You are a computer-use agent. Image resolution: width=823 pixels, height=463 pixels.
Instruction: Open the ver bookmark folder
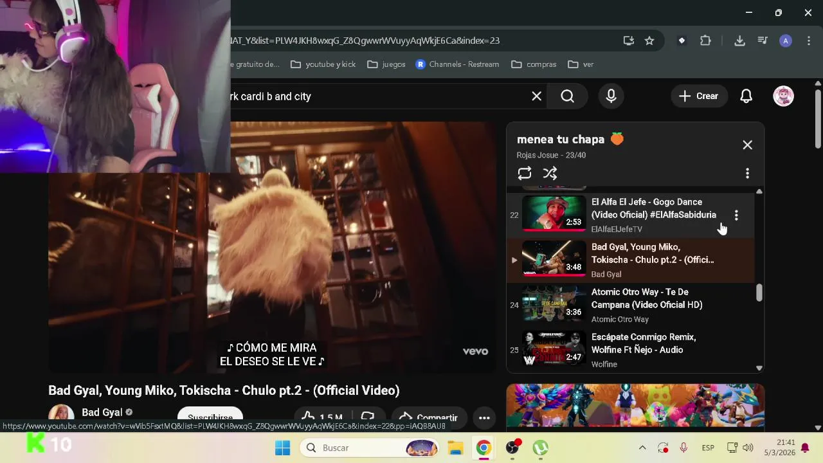tap(581, 64)
